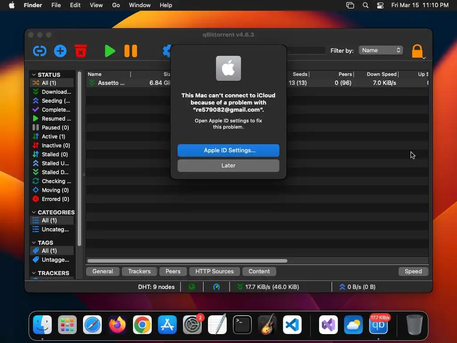Image resolution: width=457 pixels, height=343 pixels.
Task: Open qBittorrent icon in the Dock
Action: click(x=378, y=325)
